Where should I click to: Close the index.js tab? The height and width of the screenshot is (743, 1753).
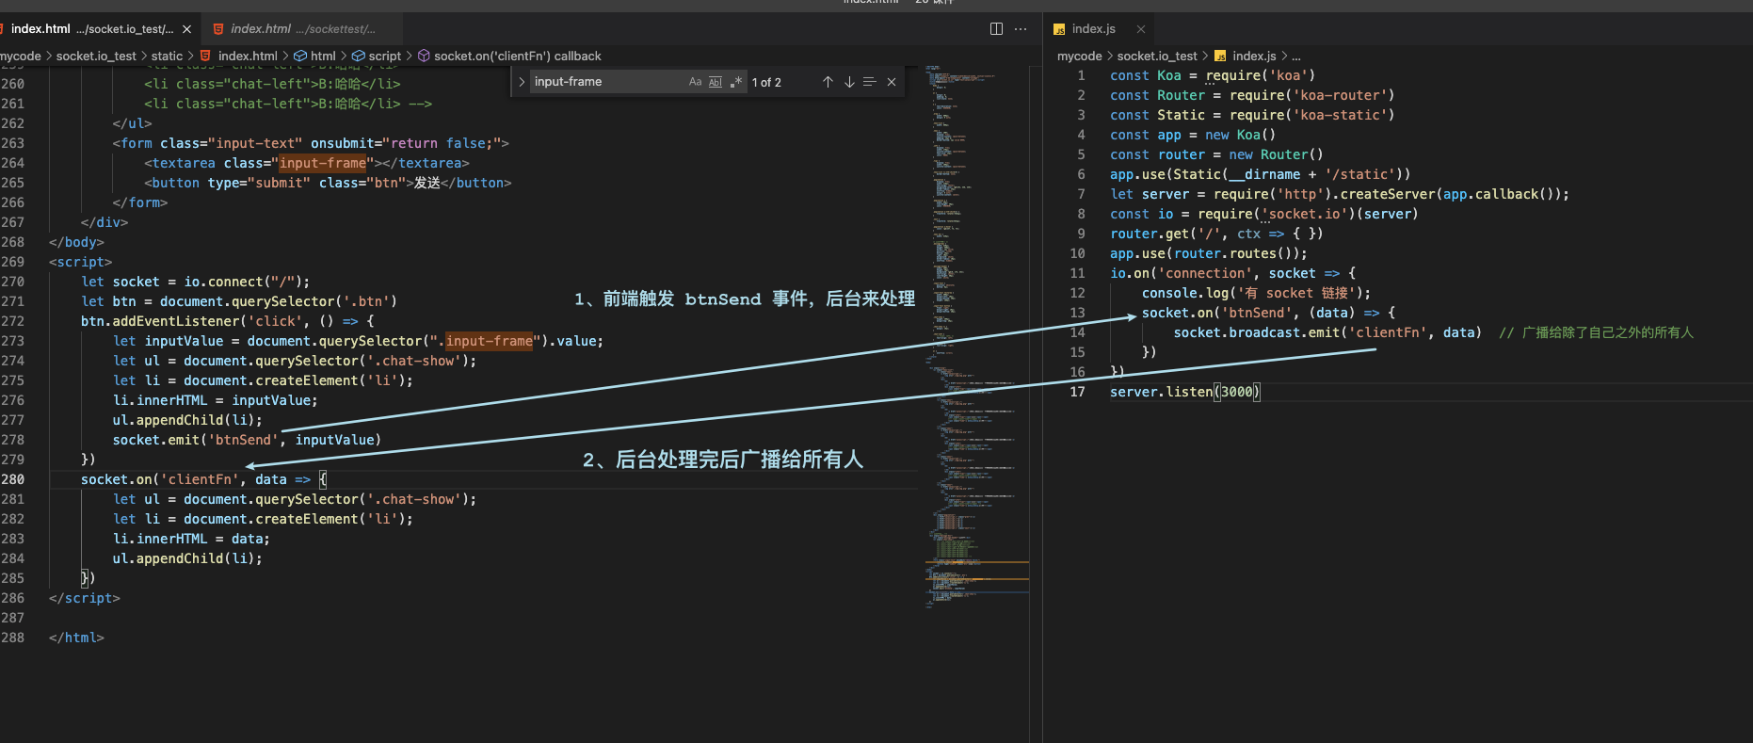[x=1141, y=29]
